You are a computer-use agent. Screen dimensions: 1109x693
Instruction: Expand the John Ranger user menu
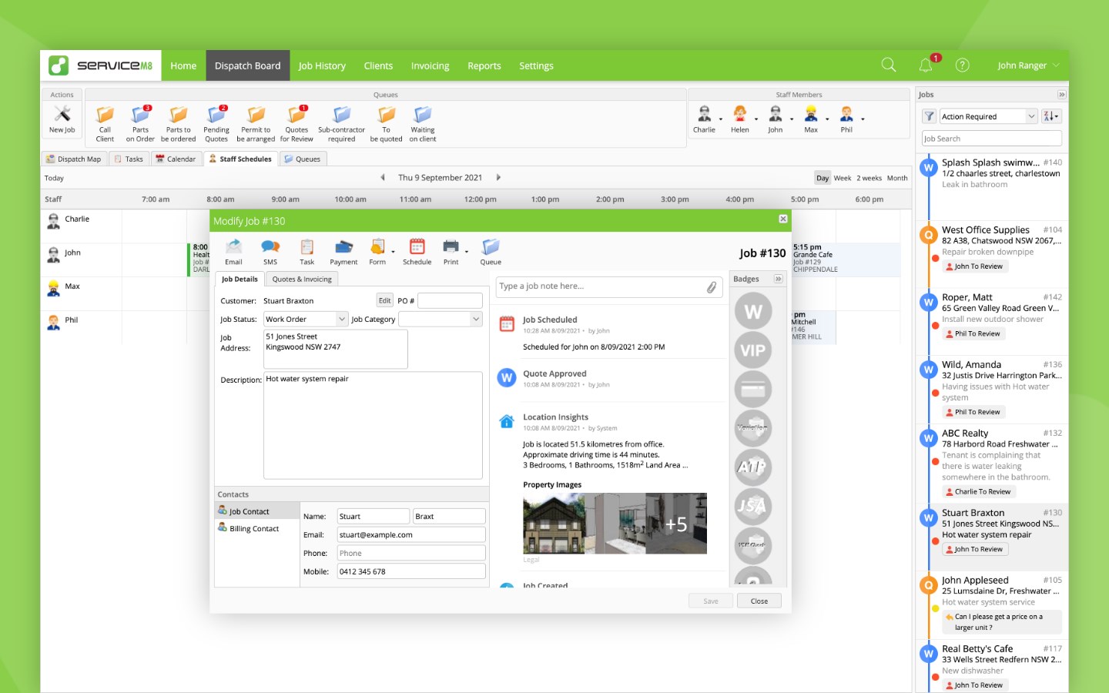[1028, 65]
